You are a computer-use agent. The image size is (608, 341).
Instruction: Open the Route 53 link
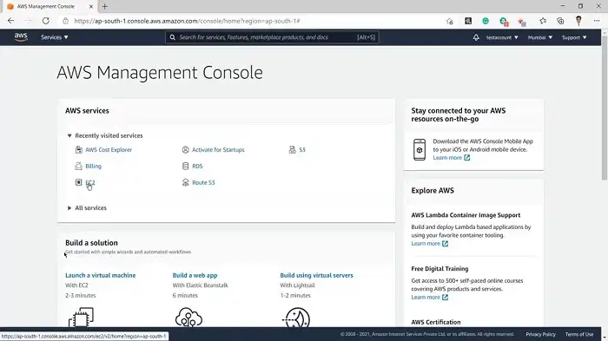203,182
